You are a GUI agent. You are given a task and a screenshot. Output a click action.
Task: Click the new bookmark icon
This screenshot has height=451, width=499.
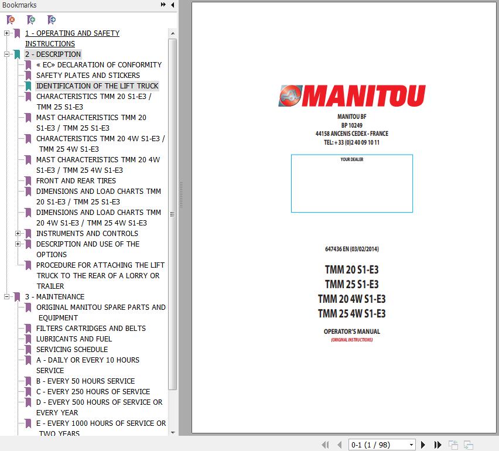click(x=31, y=20)
